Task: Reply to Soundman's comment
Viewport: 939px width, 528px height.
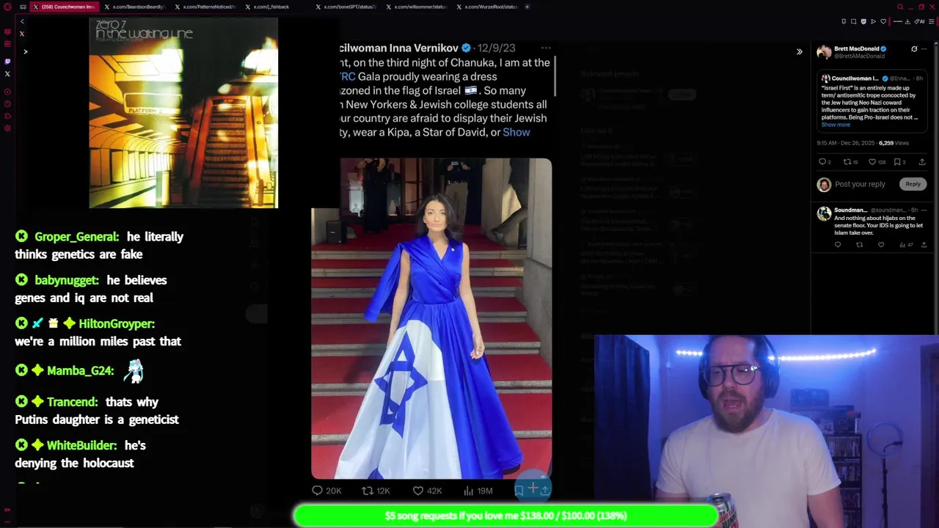Action: pyautogui.click(x=838, y=245)
